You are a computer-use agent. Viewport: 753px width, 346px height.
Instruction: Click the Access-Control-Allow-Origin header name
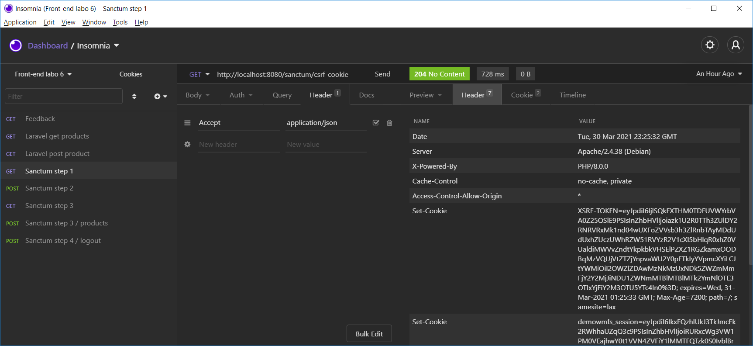[x=457, y=196]
